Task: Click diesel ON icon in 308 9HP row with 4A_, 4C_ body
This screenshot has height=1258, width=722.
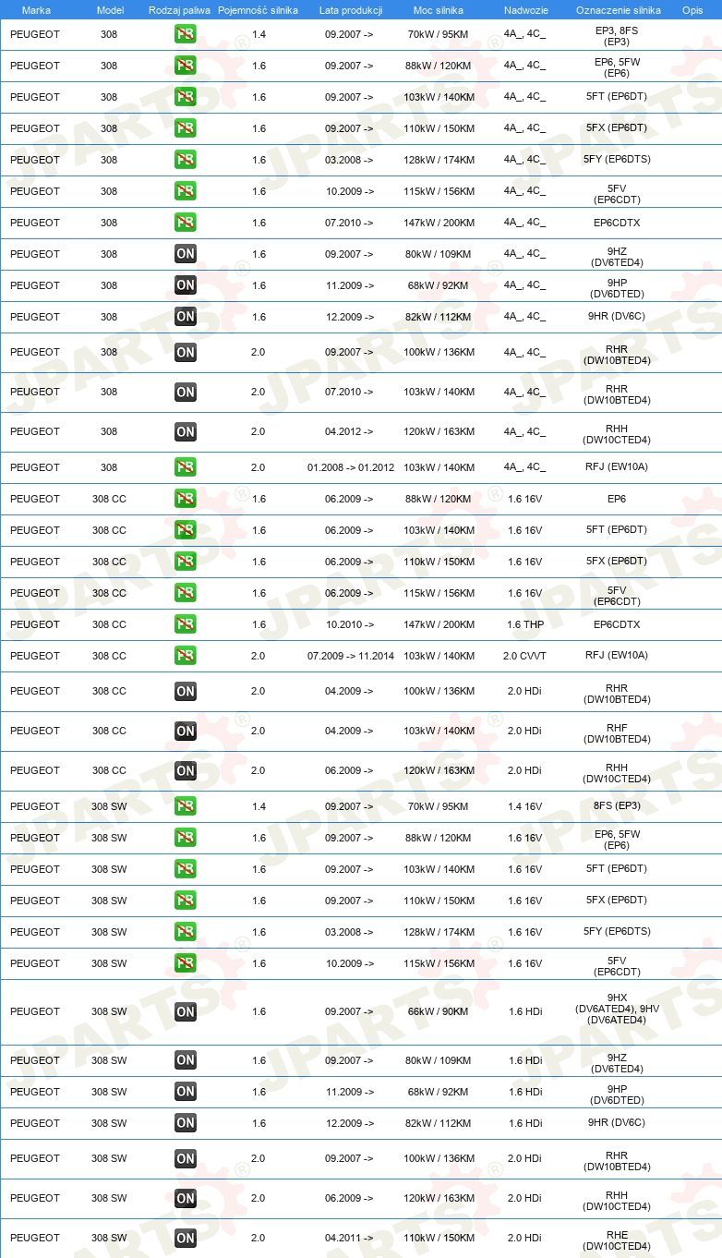Action: [186, 285]
